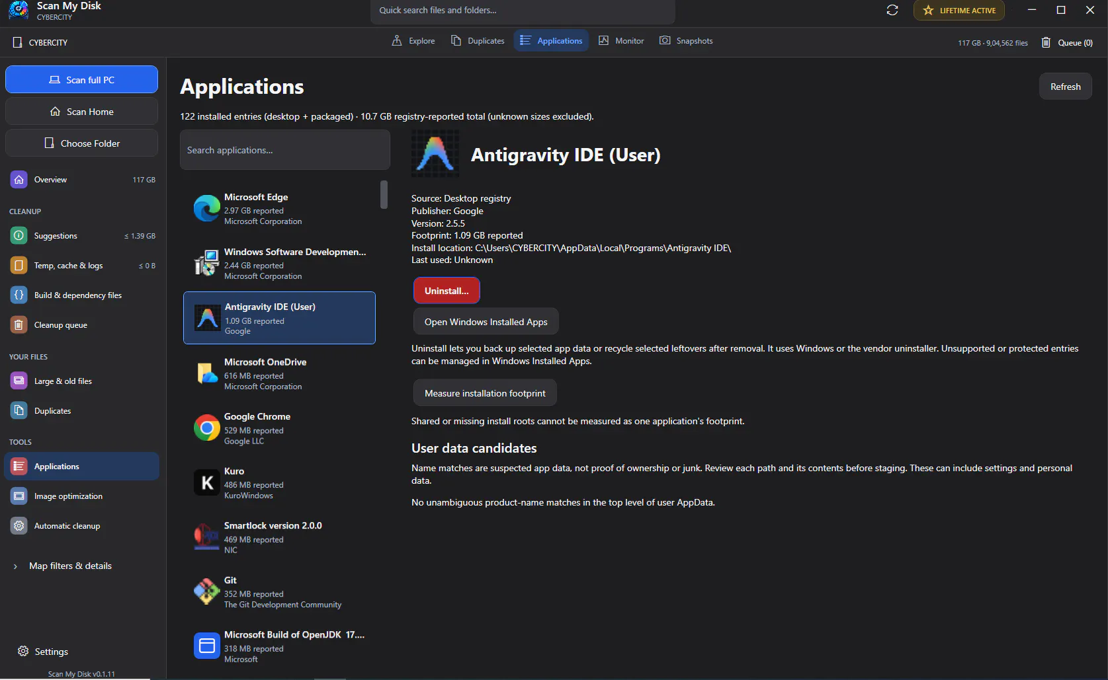This screenshot has height=680, width=1108.
Task: Expand Map filters & details
Action: (64, 566)
